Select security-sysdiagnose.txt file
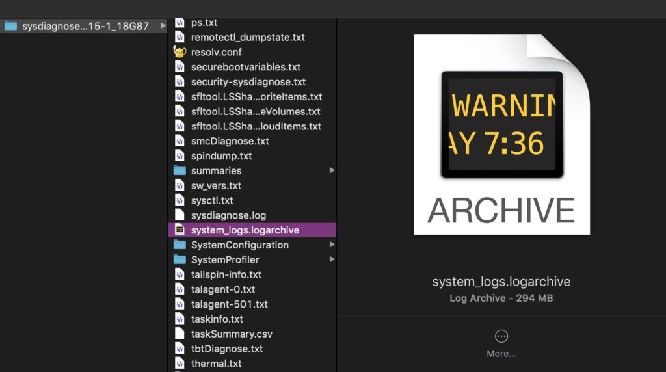The height and width of the screenshot is (372, 666). [248, 82]
